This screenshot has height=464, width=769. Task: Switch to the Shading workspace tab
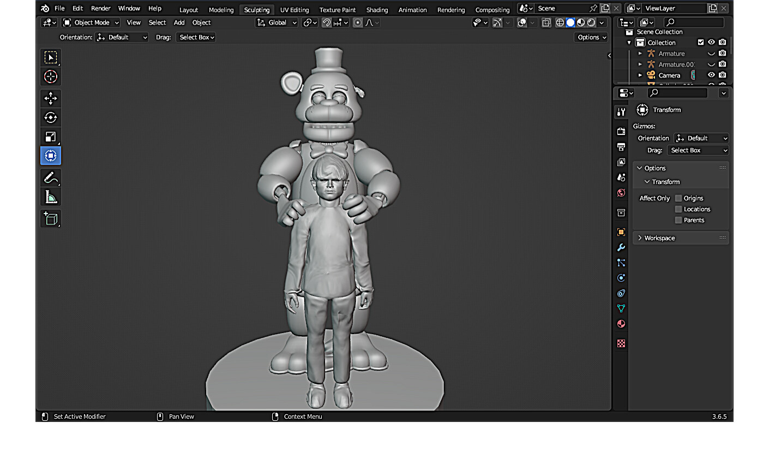pyautogui.click(x=377, y=10)
